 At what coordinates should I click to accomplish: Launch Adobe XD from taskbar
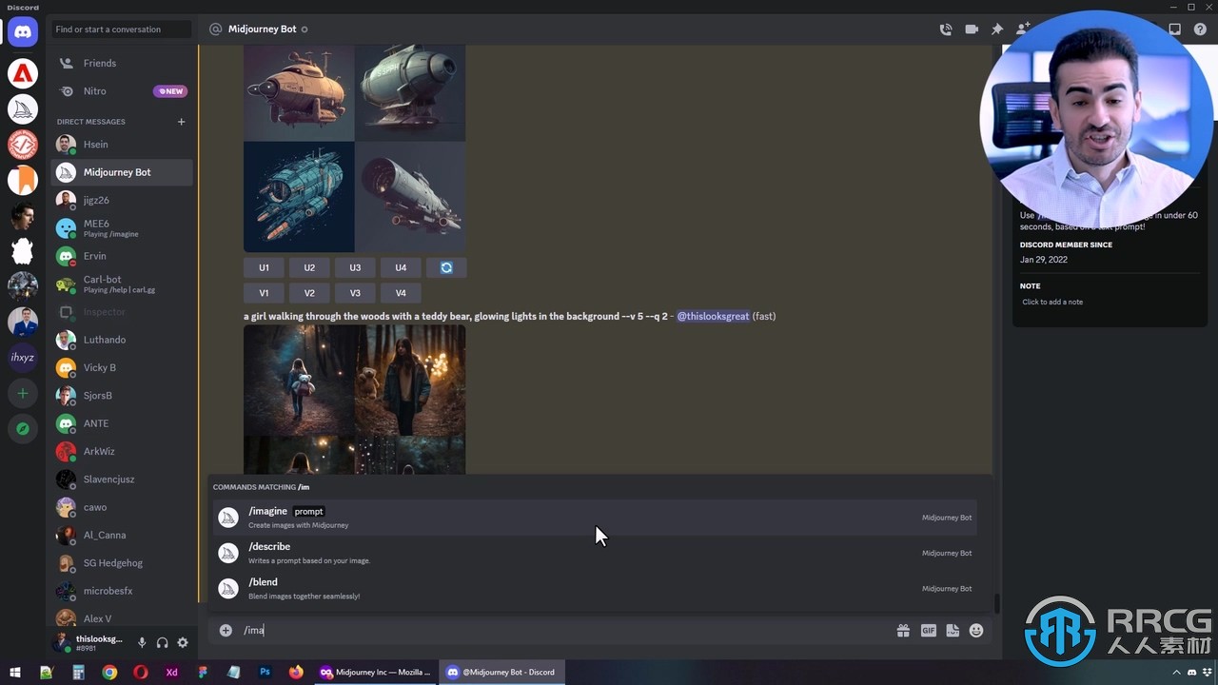coord(171,672)
